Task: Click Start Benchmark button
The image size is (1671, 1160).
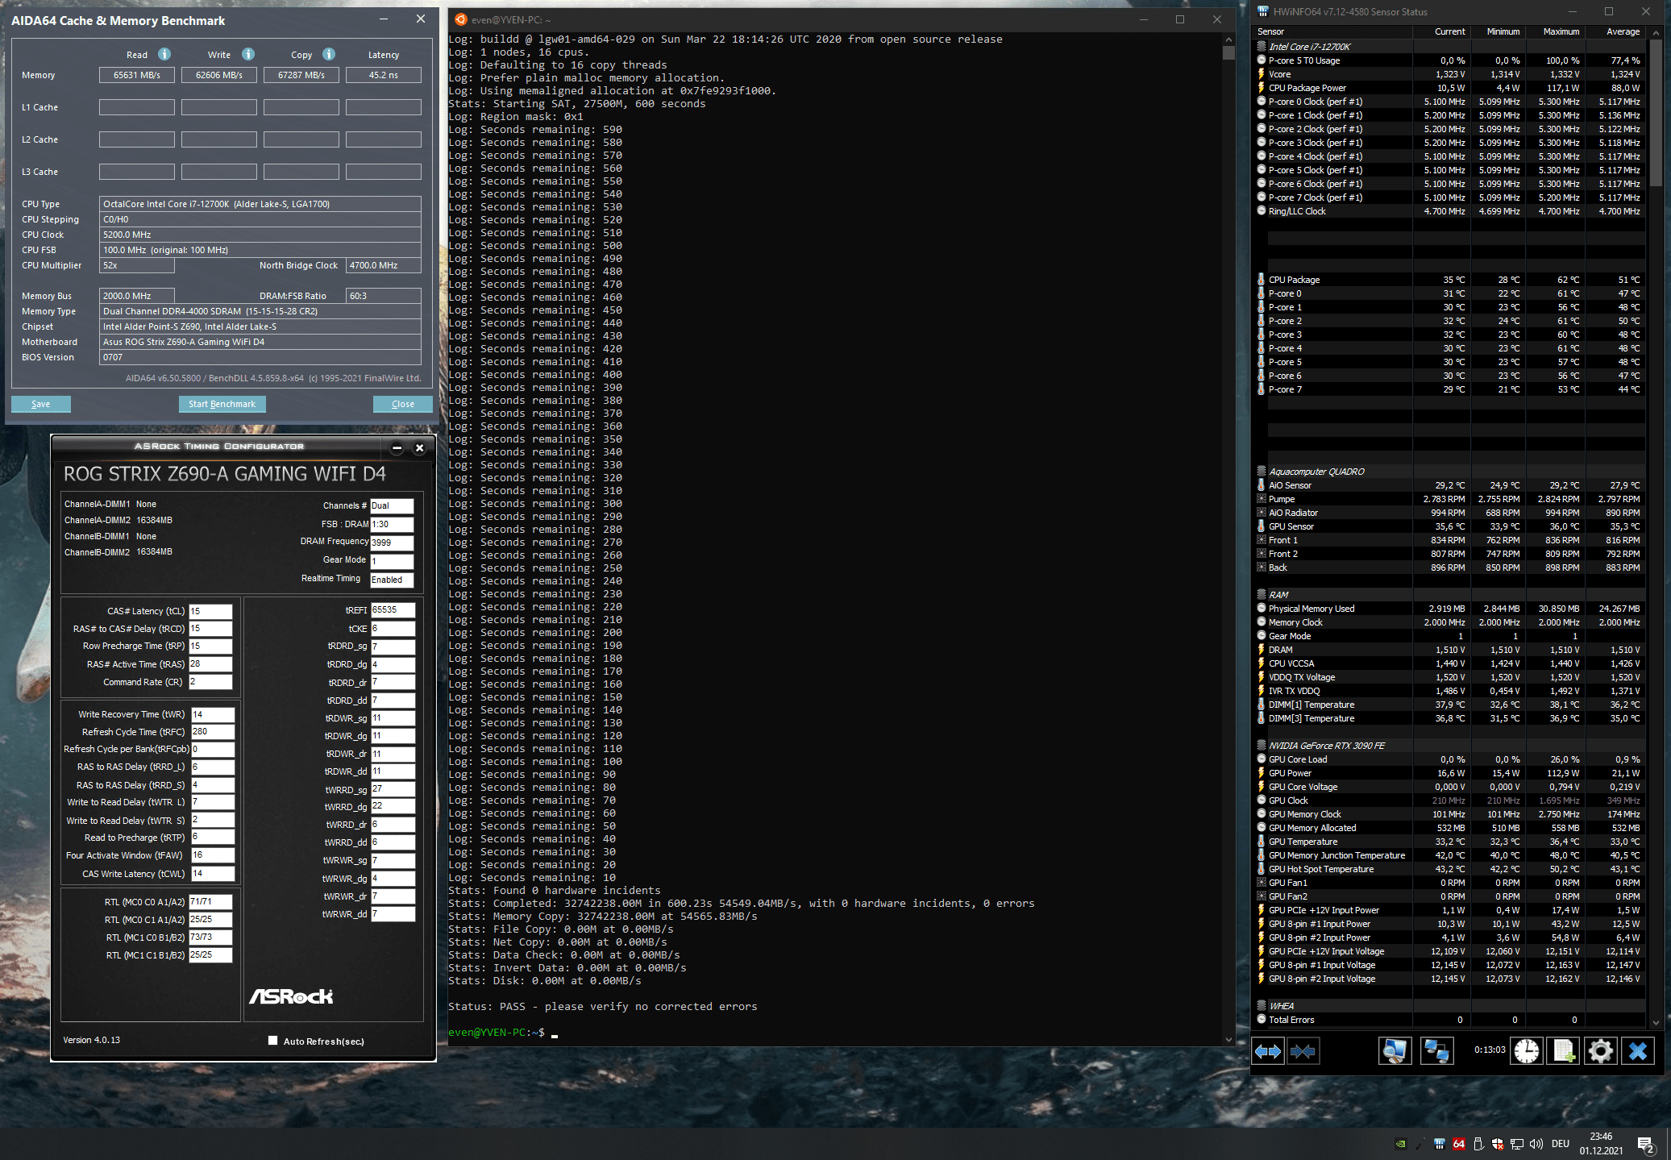Action: tap(222, 404)
